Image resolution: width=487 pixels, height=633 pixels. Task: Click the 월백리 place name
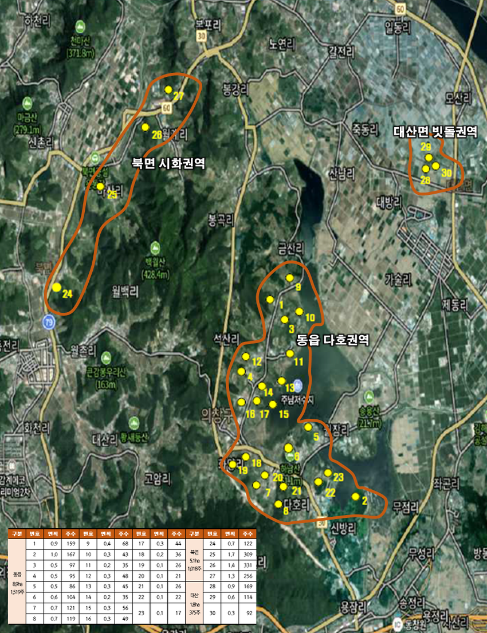126,292
